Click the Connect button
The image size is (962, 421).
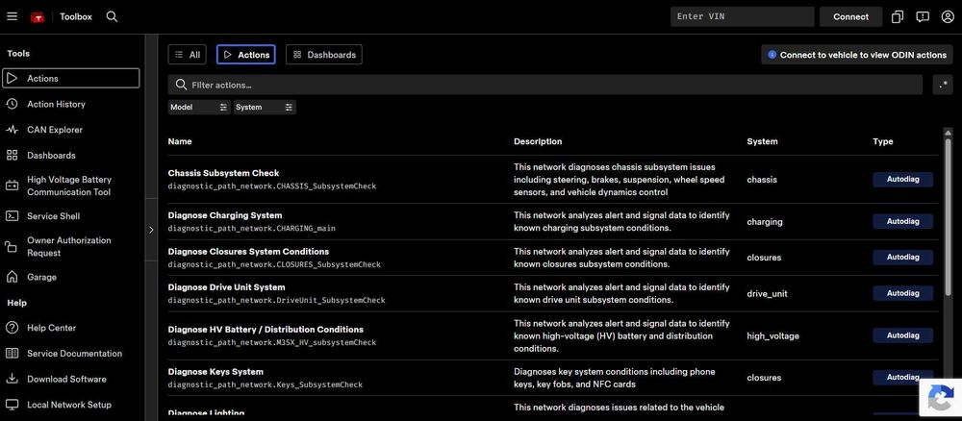[x=850, y=16]
